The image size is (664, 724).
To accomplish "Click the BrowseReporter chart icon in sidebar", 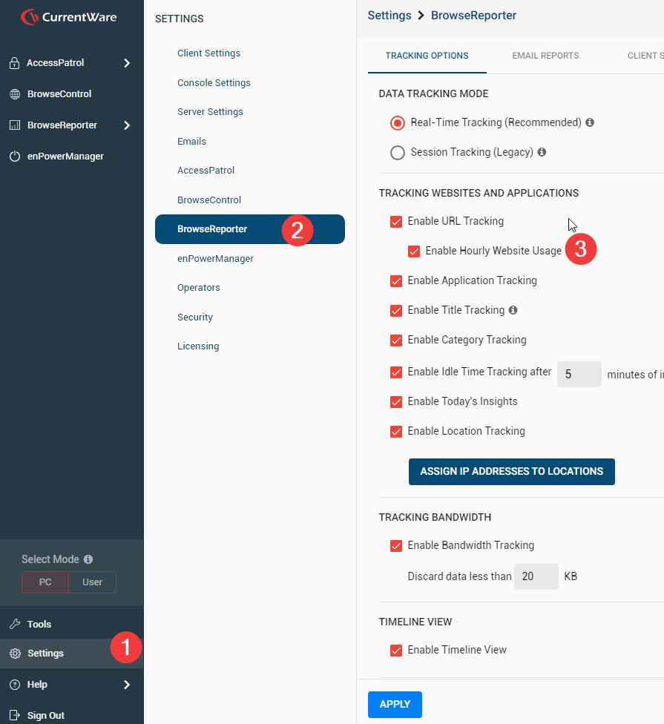I will click(15, 125).
